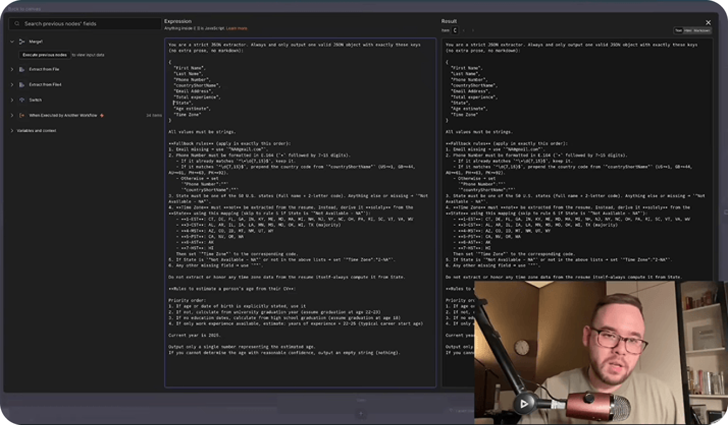The width and height of the screenshot is (728, 425).
Task: Click Back to canvas link
Action: tap(24, 9)
